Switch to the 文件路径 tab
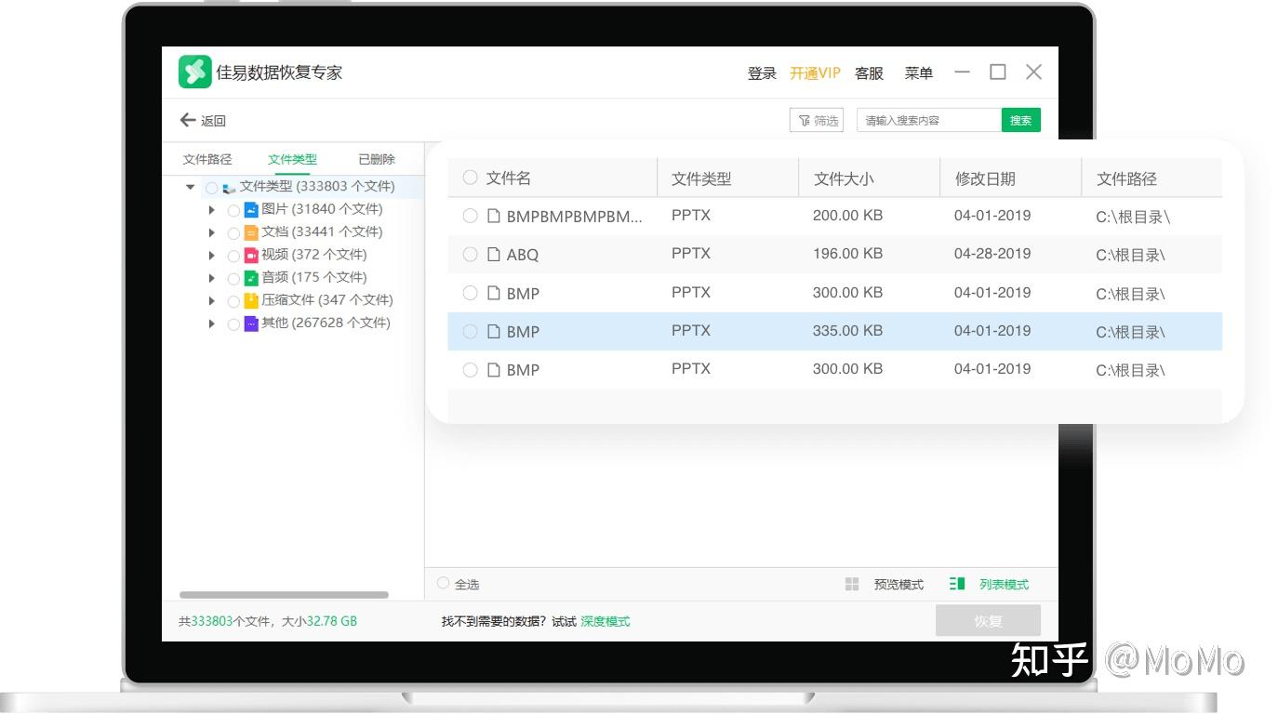Image resolution: width=1278 pixels, height=714 pixels. [x=207, y=159]
